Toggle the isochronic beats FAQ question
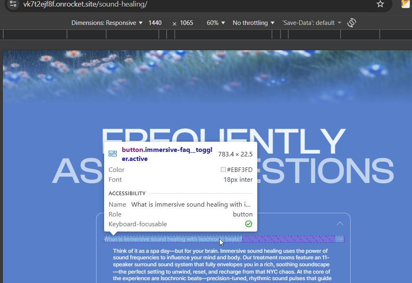 click(224, 239)
